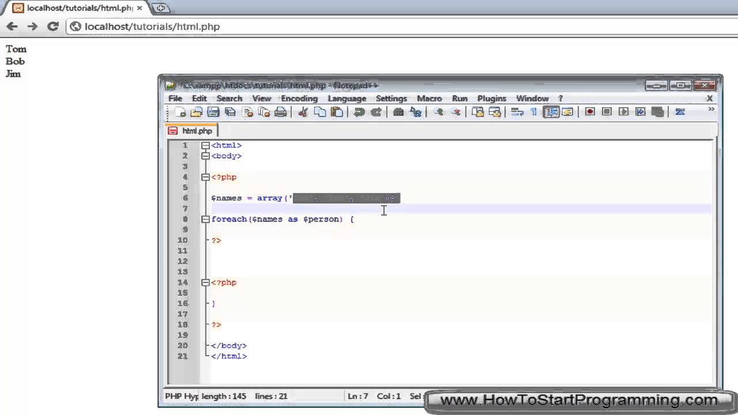Toggle synchronize horizontal scrolling icon
Viewport: 738px width, 415px height.
(x=494, y=112)
